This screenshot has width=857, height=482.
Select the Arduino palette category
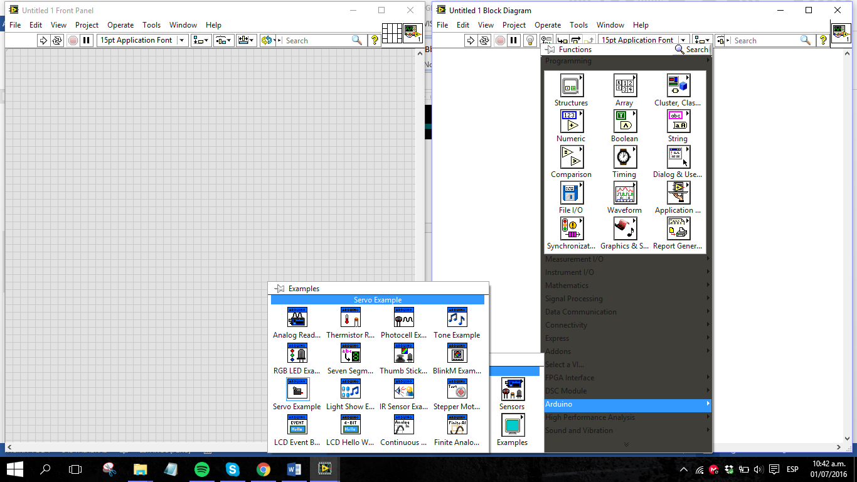[x=628, y=404]
